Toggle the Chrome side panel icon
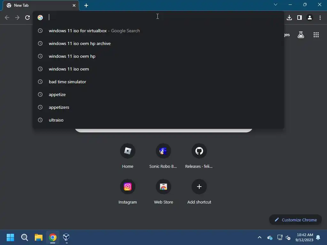Image resolution: width=327 pixels, height=245 pixels. pos(300,18)
